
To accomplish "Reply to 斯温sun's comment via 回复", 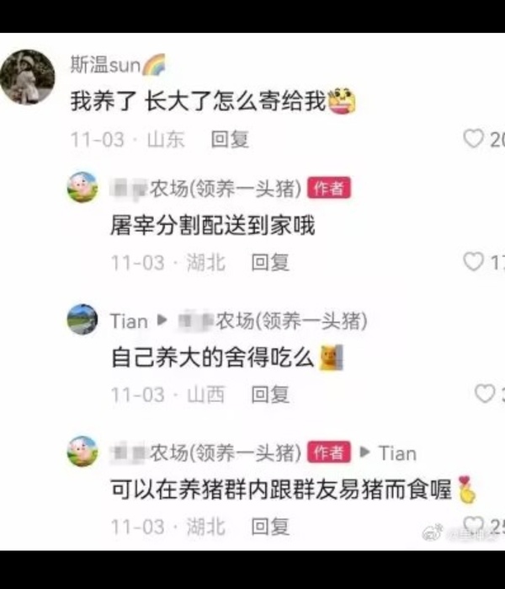I will [x=230, y=139].
